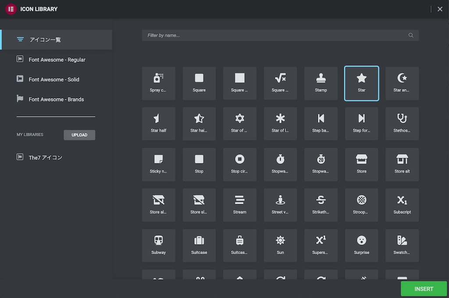Screen dimensions: 449x298
Task: Click the UPLOAD button
Action: (79, 135)
